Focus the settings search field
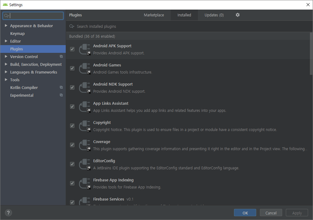Viewport: 313px width, 220px height. pos(33,16)
